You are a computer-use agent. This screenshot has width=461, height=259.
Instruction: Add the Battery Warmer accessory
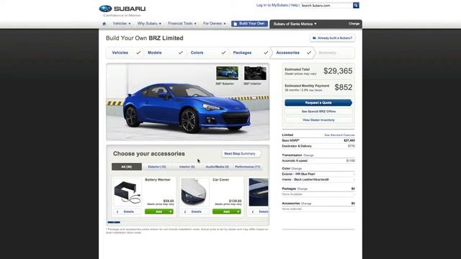click(159, 212)
